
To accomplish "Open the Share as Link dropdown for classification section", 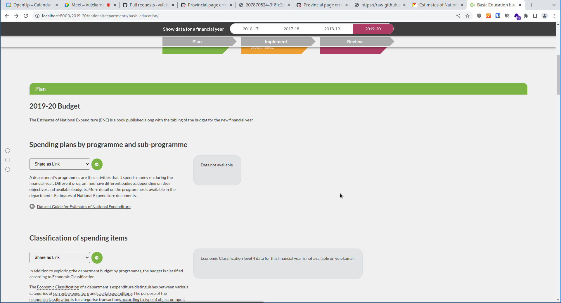I will pyautogui.click(x=59, y=257).
